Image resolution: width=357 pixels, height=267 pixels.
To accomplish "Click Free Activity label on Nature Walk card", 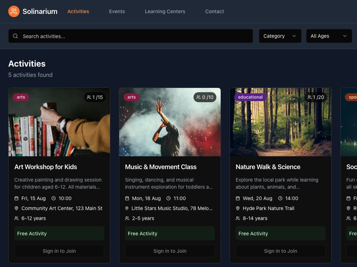I will tap(253, 234).
